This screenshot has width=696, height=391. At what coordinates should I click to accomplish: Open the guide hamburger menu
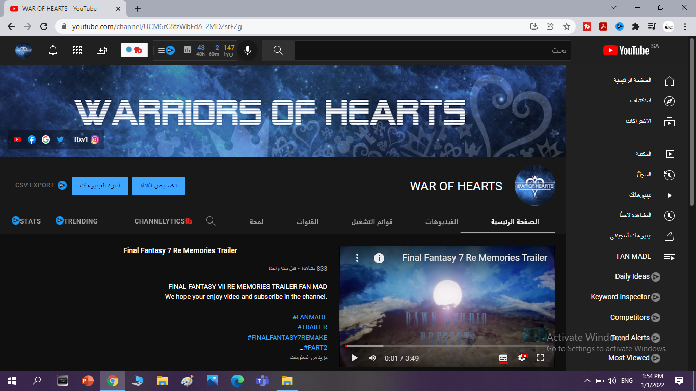(x=670, y=50)
